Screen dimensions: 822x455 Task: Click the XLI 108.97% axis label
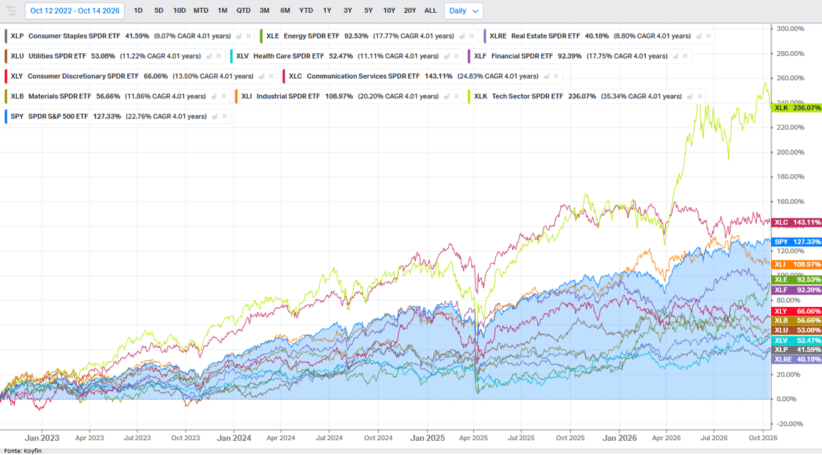[x=797, y=265]
